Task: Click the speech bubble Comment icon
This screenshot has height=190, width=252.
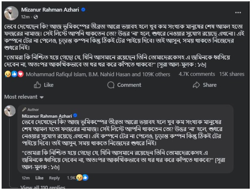Action: (x=111, y=85)
